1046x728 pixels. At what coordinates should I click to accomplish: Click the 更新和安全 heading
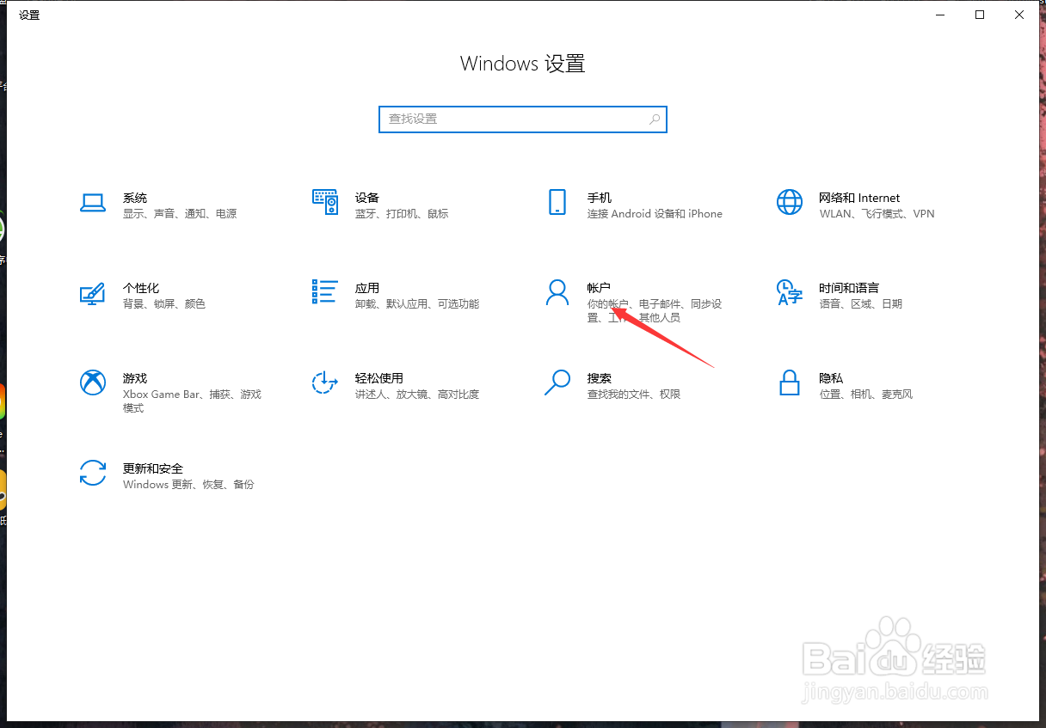(x=153, y=468)
